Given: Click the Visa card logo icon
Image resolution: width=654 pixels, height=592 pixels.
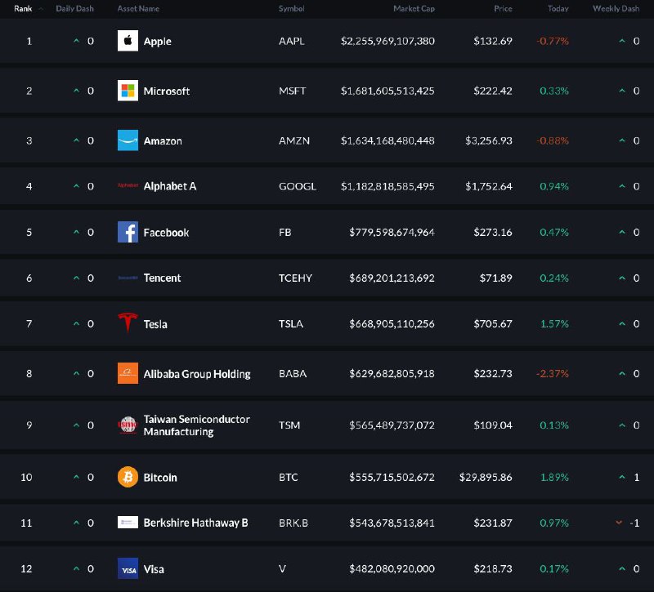Looking at the screenshot, I should [128, 568].
